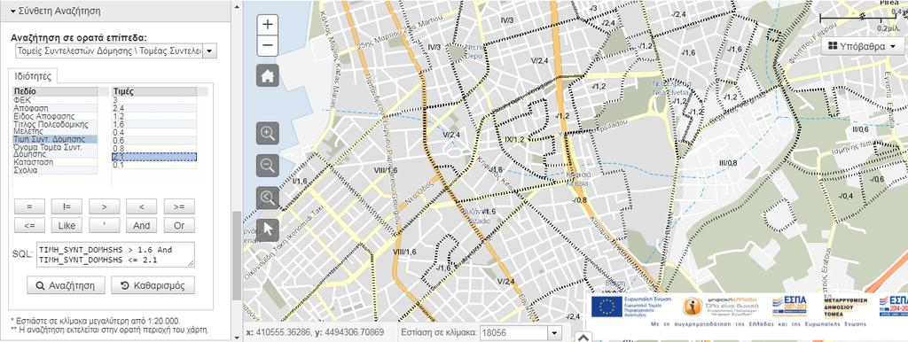Zoom out with the minus button

[268, 46]
